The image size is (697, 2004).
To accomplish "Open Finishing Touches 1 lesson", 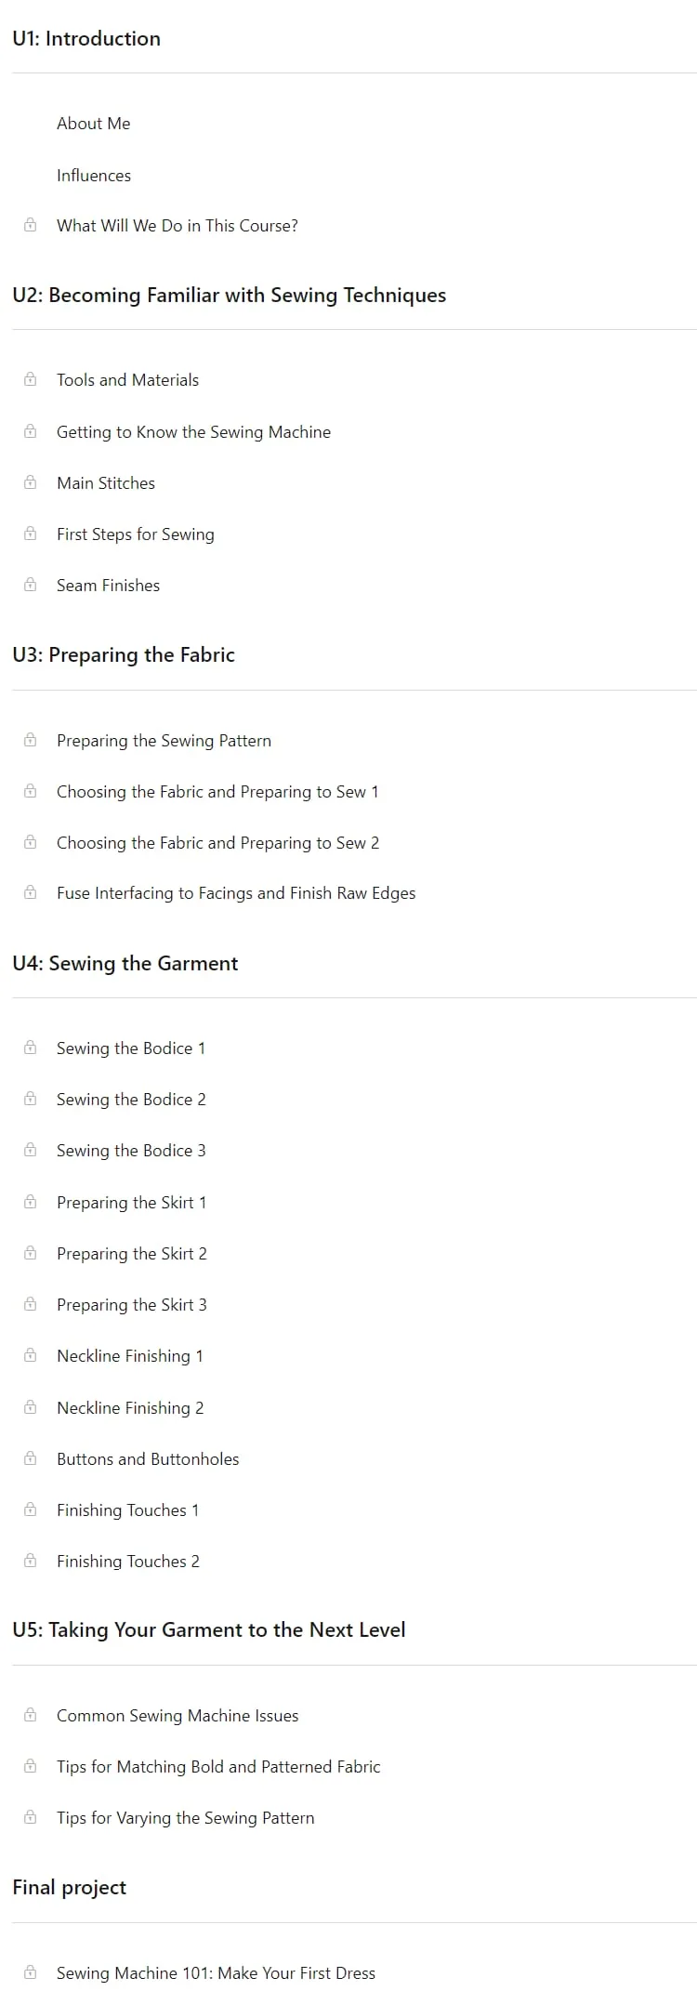I will click(127, 1510).
